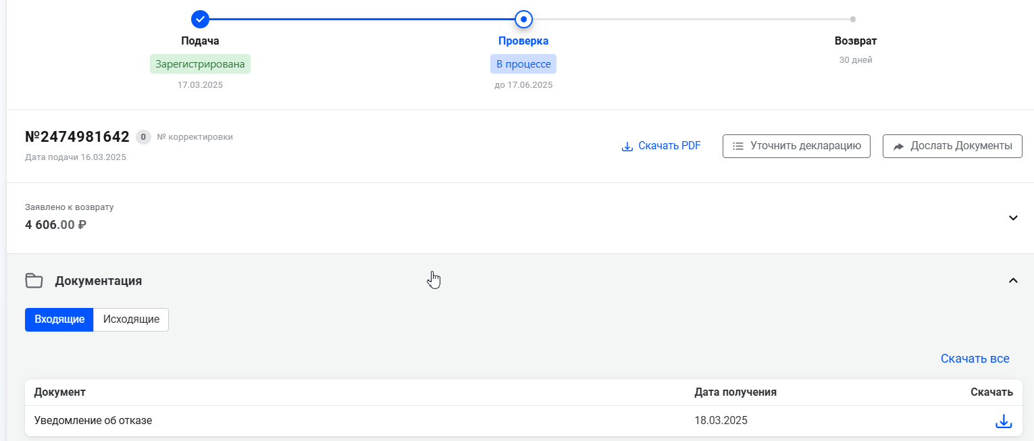The height and width of the screenshot is (441, 1034).
Task: Click the list icon inside Уточнить декларацию
Action: coord(738,146)
